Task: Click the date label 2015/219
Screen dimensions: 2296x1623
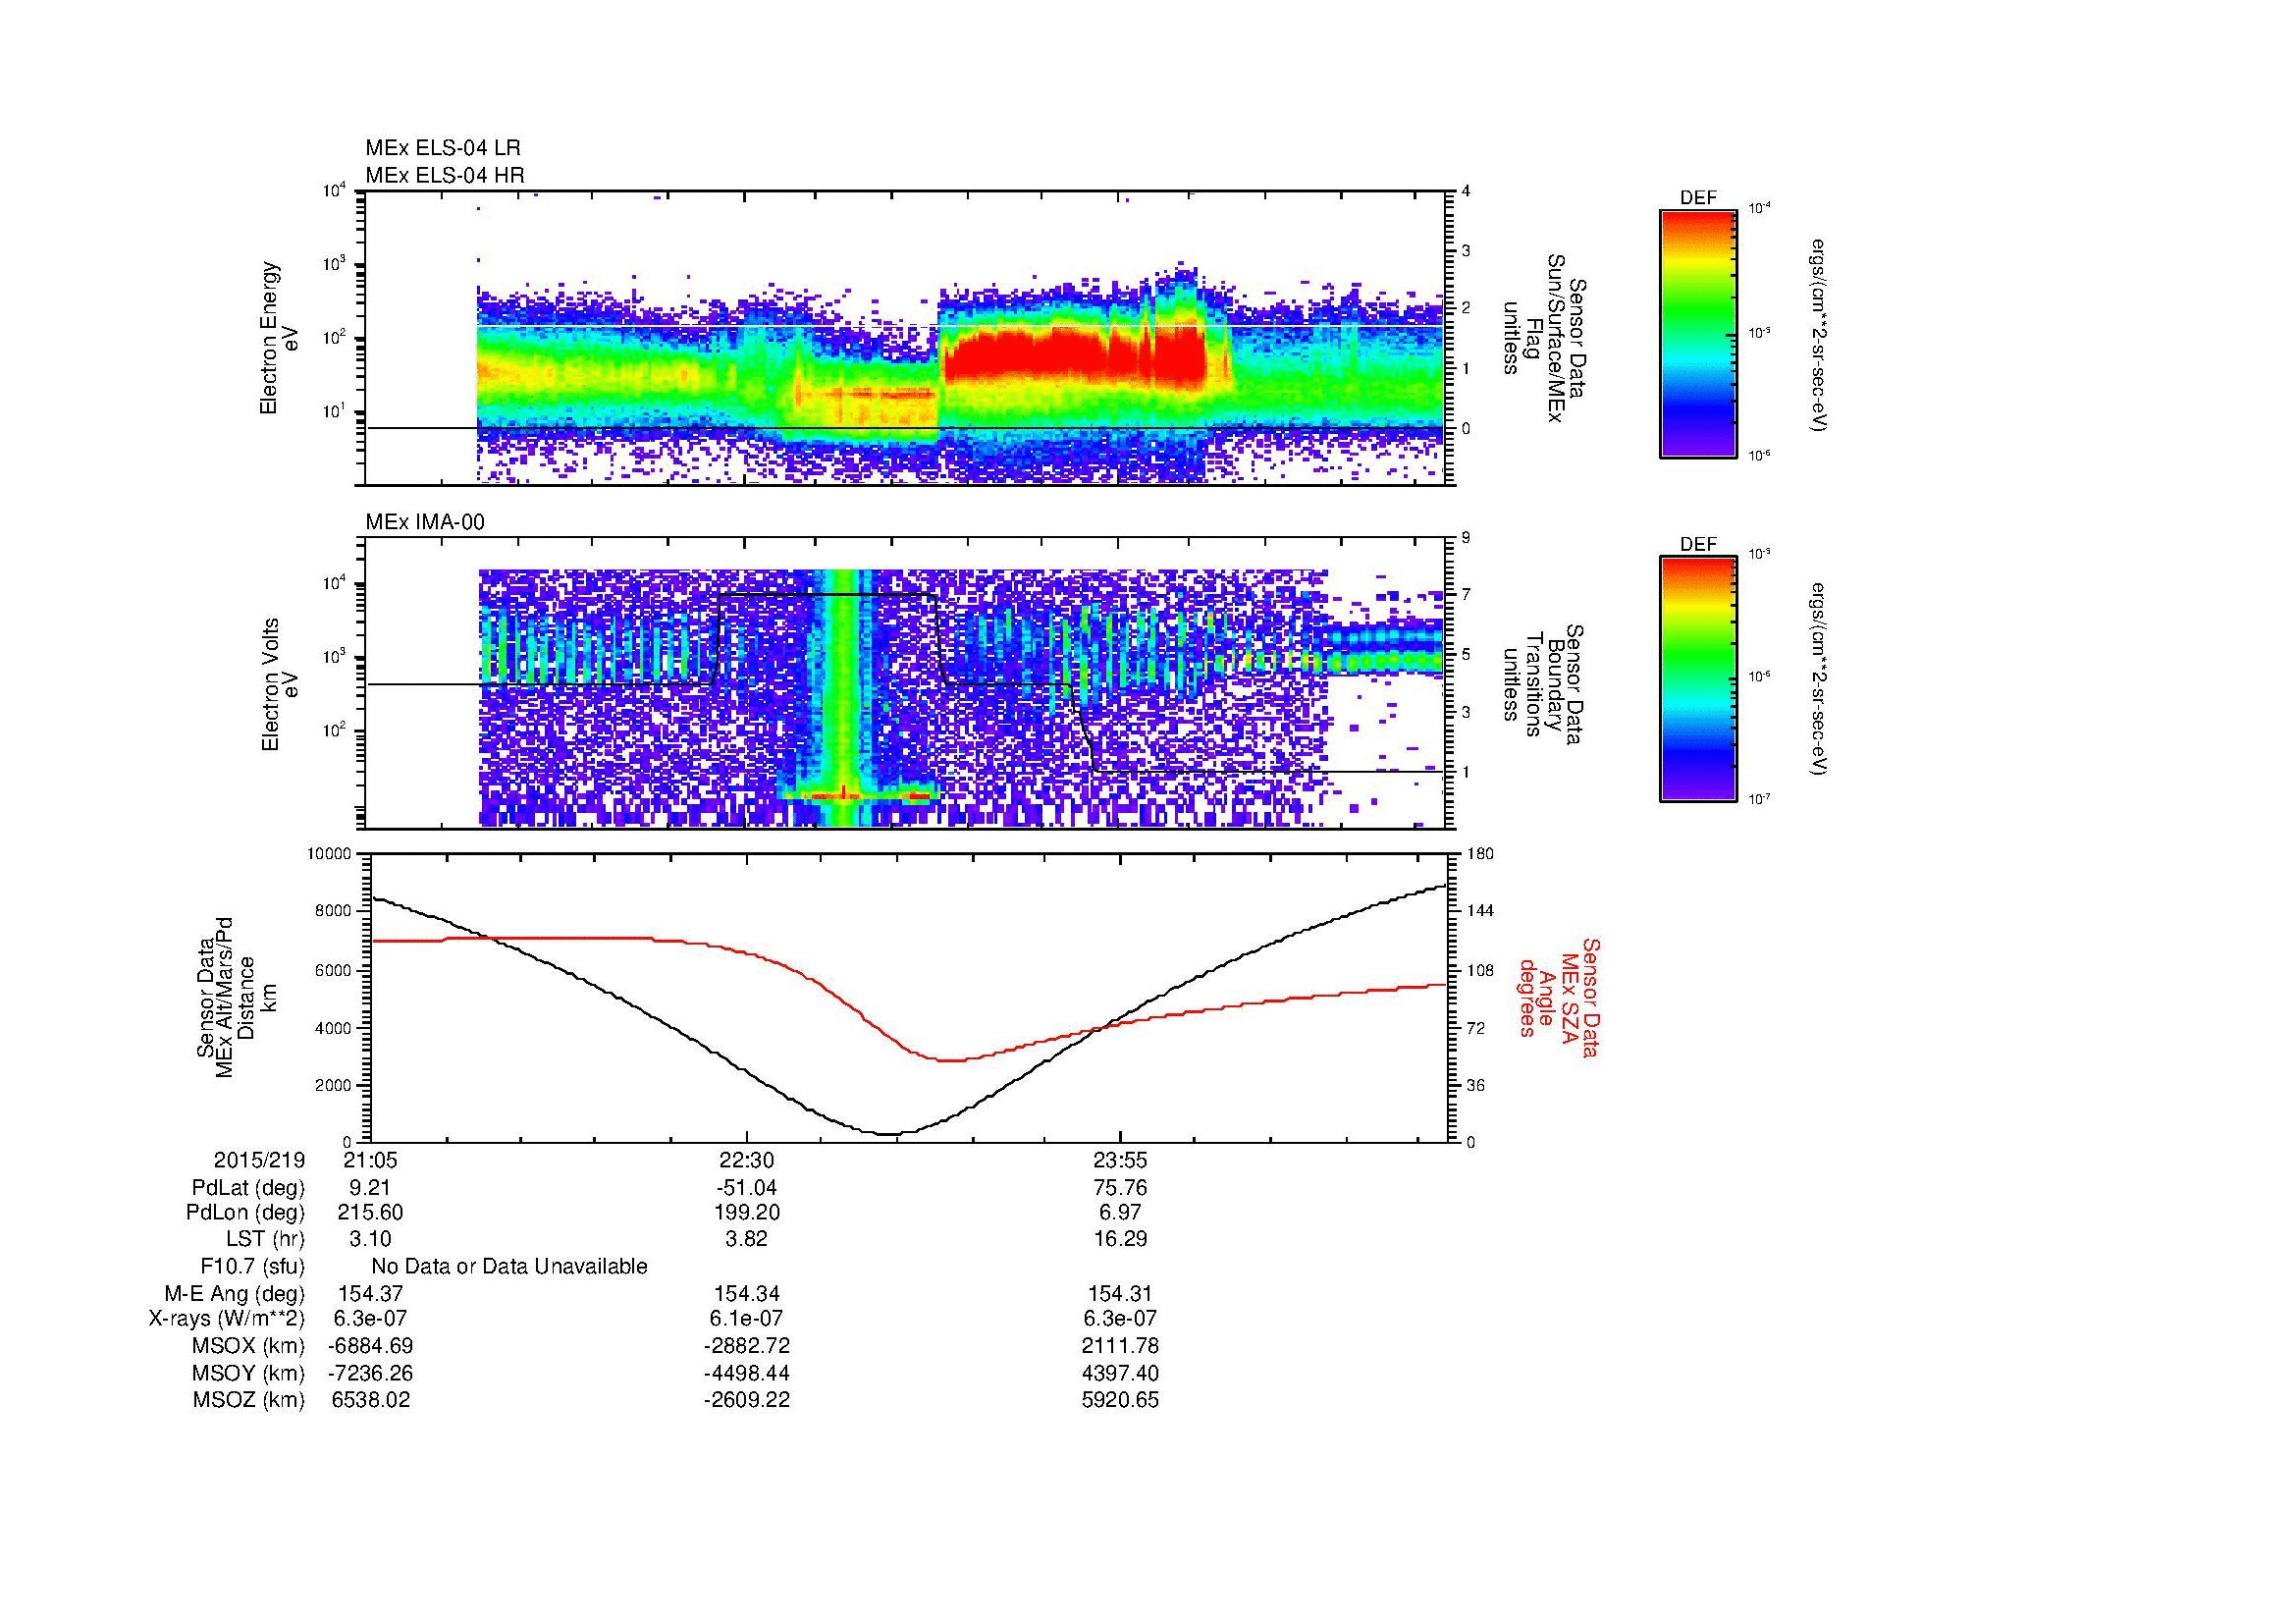Action: 259,1160
